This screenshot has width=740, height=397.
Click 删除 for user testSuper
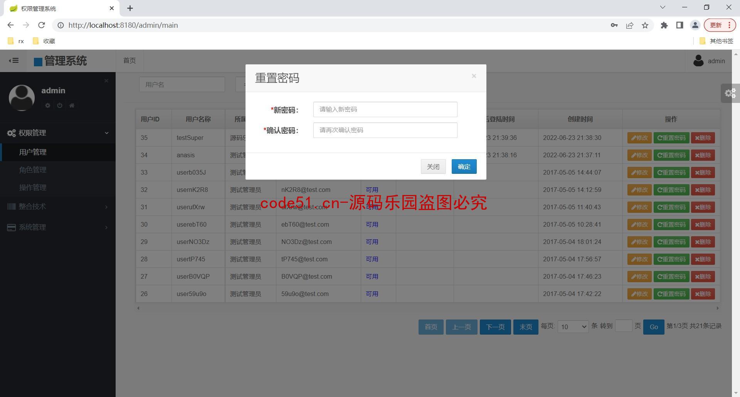click(703, 138)
